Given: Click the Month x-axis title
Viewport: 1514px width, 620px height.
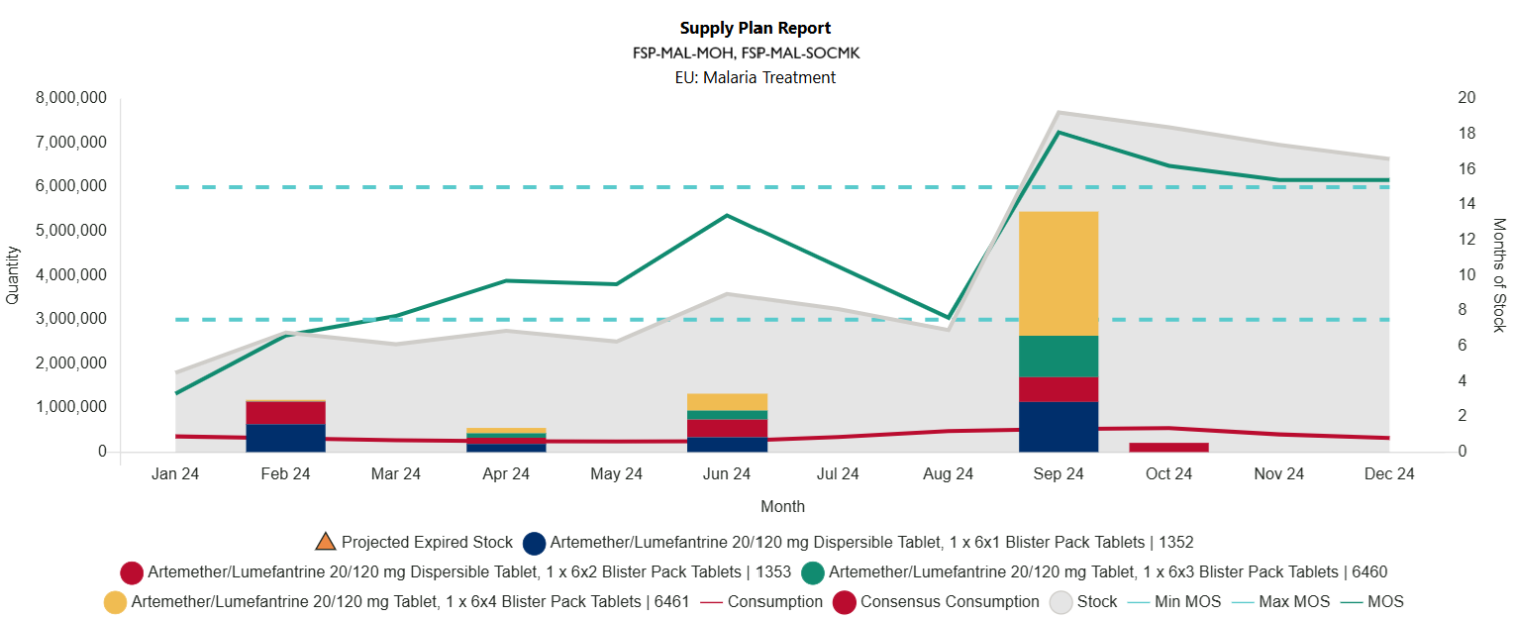Looking at the screenshot, I should point(782,506).
